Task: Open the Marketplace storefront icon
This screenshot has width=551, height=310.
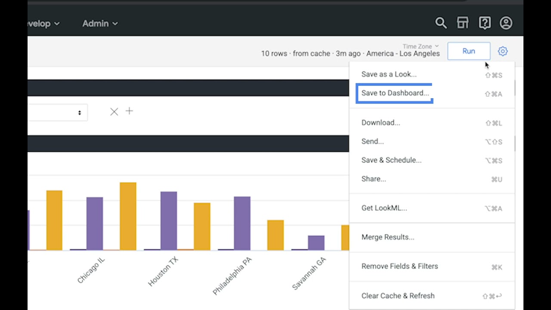Action: 463,23
